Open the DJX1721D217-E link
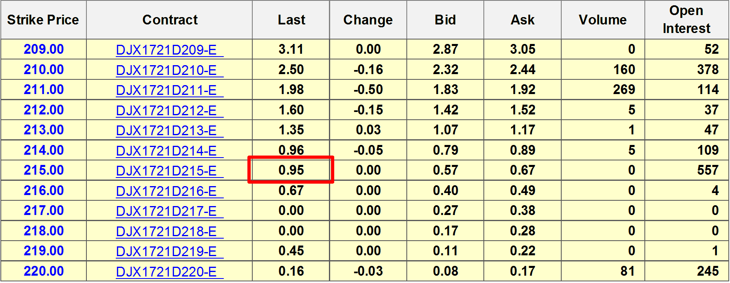The width and height of the screenshot is (730, 283). tap(166, 211)
